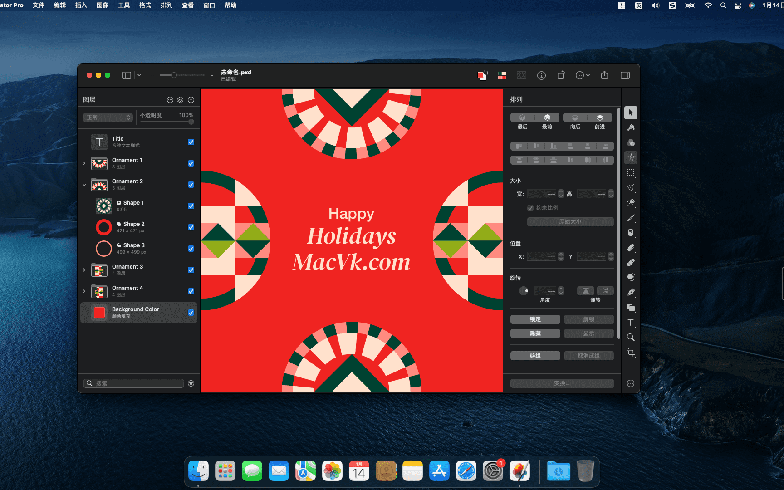
Task: Open layers panel more options icon
Action: (x=170, y=100)
